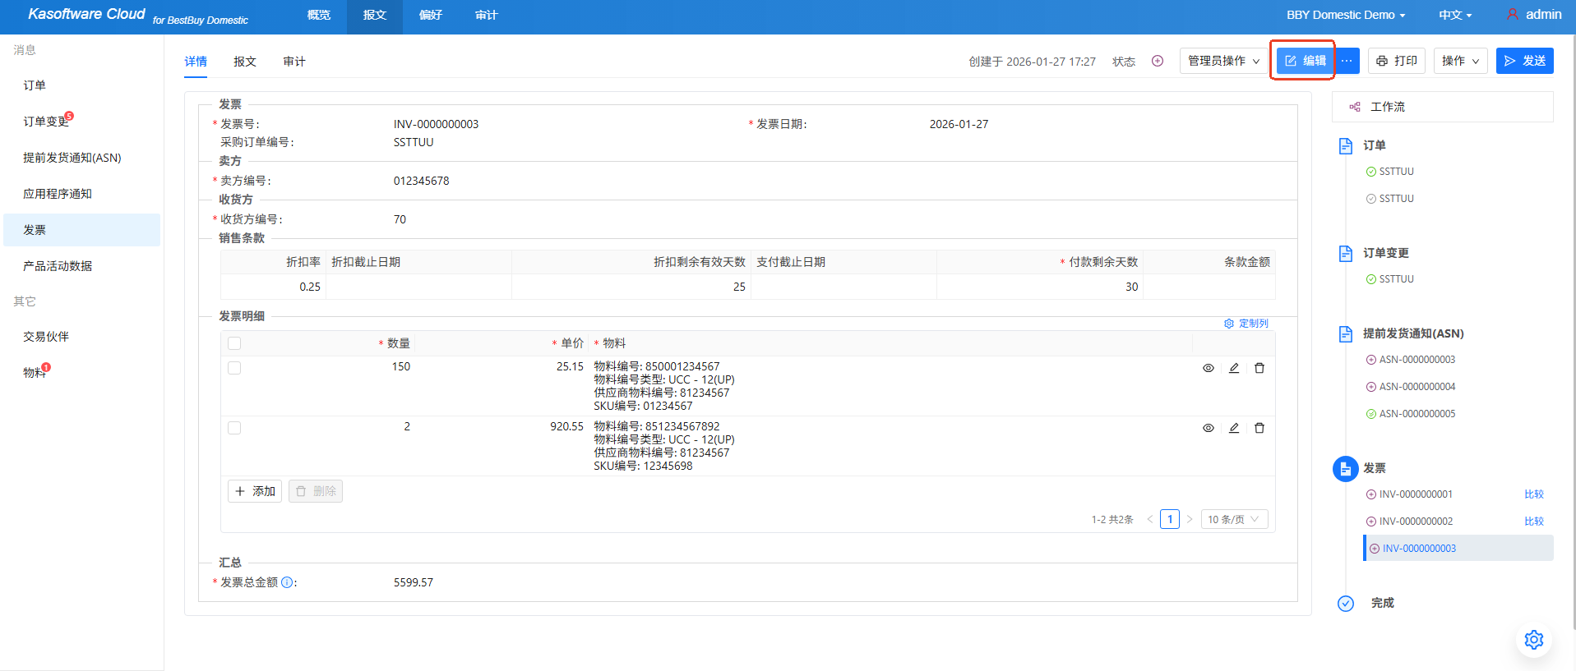Open ASN-0000000003 in workflow
The image size is (1576, 671).
[1411, 360]
